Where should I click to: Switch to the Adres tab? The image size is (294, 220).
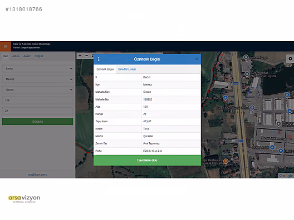pyautogui.click(x=16, y=56)
